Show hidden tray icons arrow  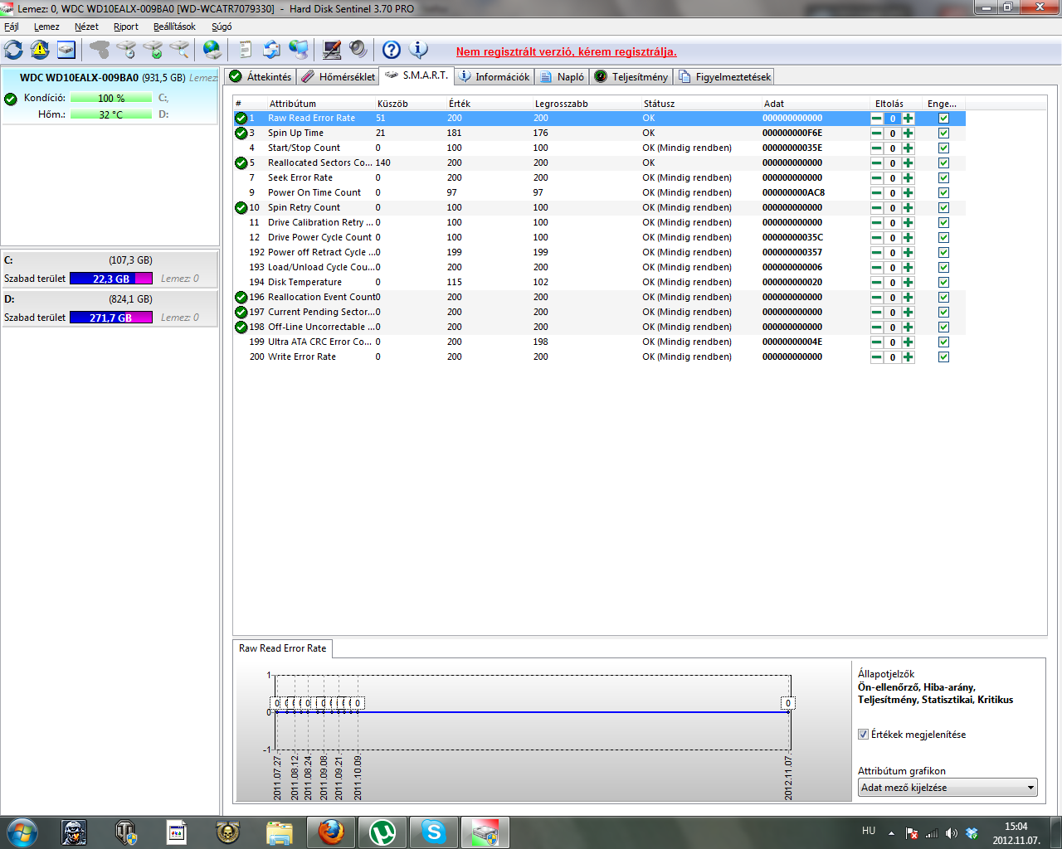(x=892, y=832)
